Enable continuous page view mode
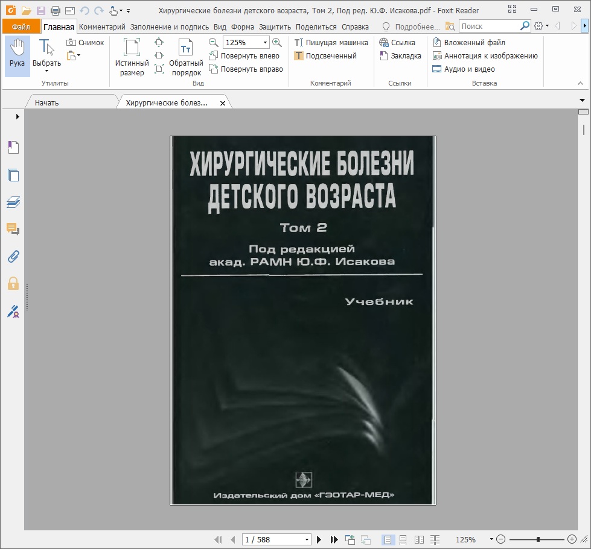 (x=403, y=539)
